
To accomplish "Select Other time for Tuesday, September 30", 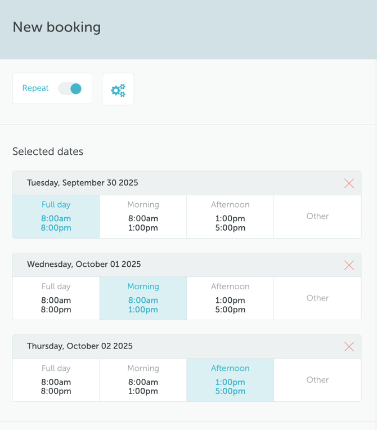I will click(x=317, y=217).
